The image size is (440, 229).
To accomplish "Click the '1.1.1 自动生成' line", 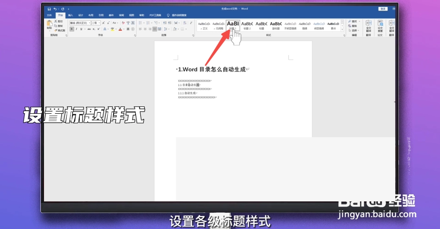I will coord(187,93).
